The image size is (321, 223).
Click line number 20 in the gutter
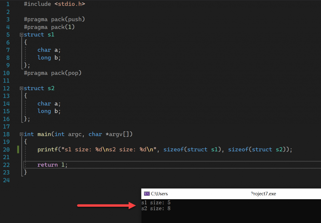(6, 149)
